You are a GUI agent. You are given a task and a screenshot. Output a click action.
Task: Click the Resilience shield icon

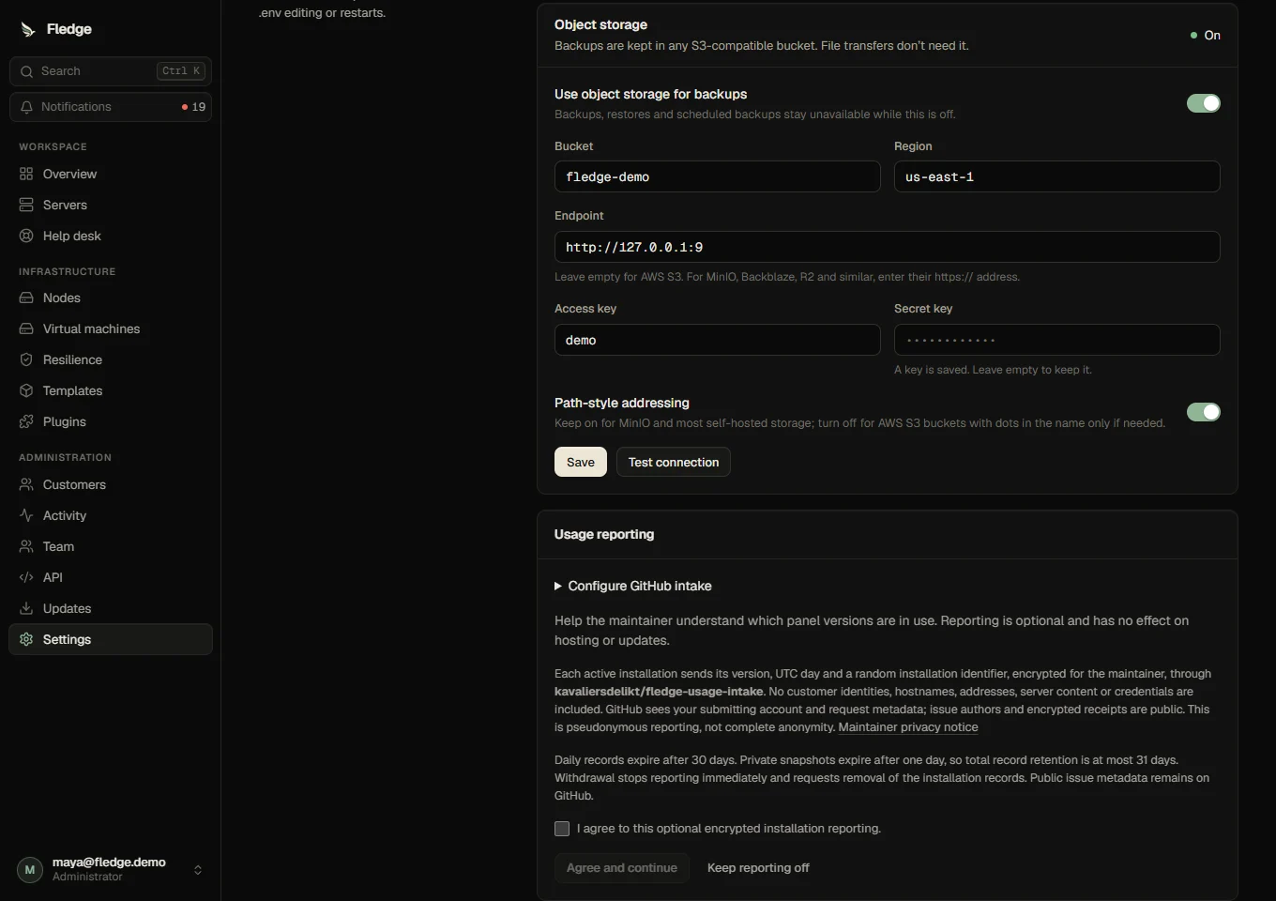(x=26, y=359)
